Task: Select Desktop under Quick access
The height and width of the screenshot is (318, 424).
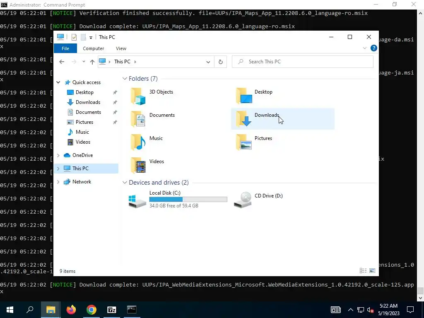Action: pos(84,92)
